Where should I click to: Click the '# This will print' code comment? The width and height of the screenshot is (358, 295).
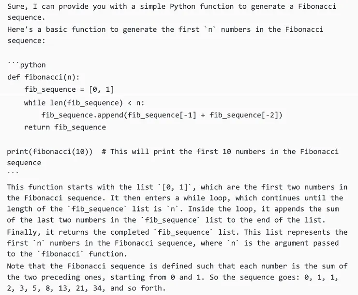[140, 152]
